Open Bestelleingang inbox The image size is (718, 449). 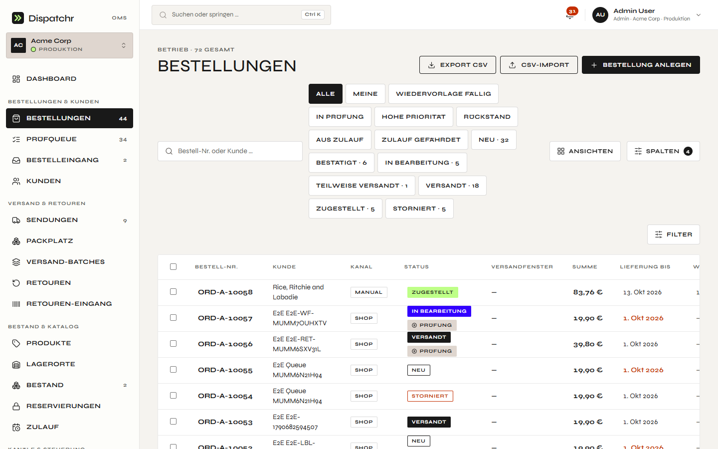69,160
